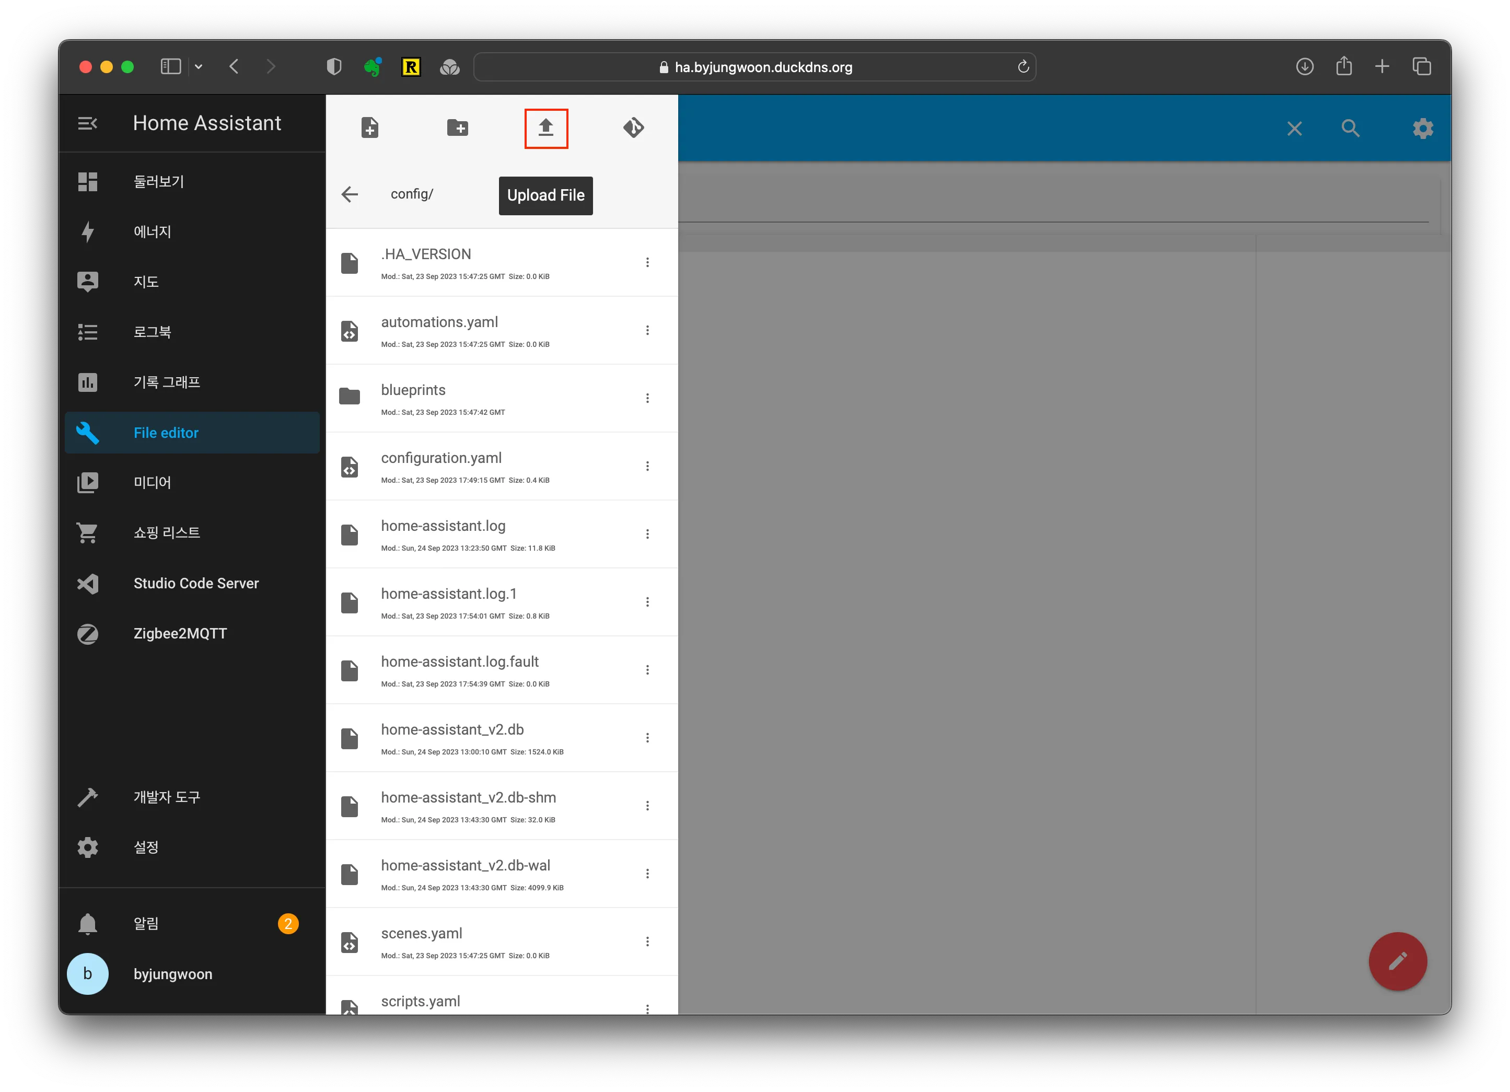Click the Upload File icon

[546, 127]
